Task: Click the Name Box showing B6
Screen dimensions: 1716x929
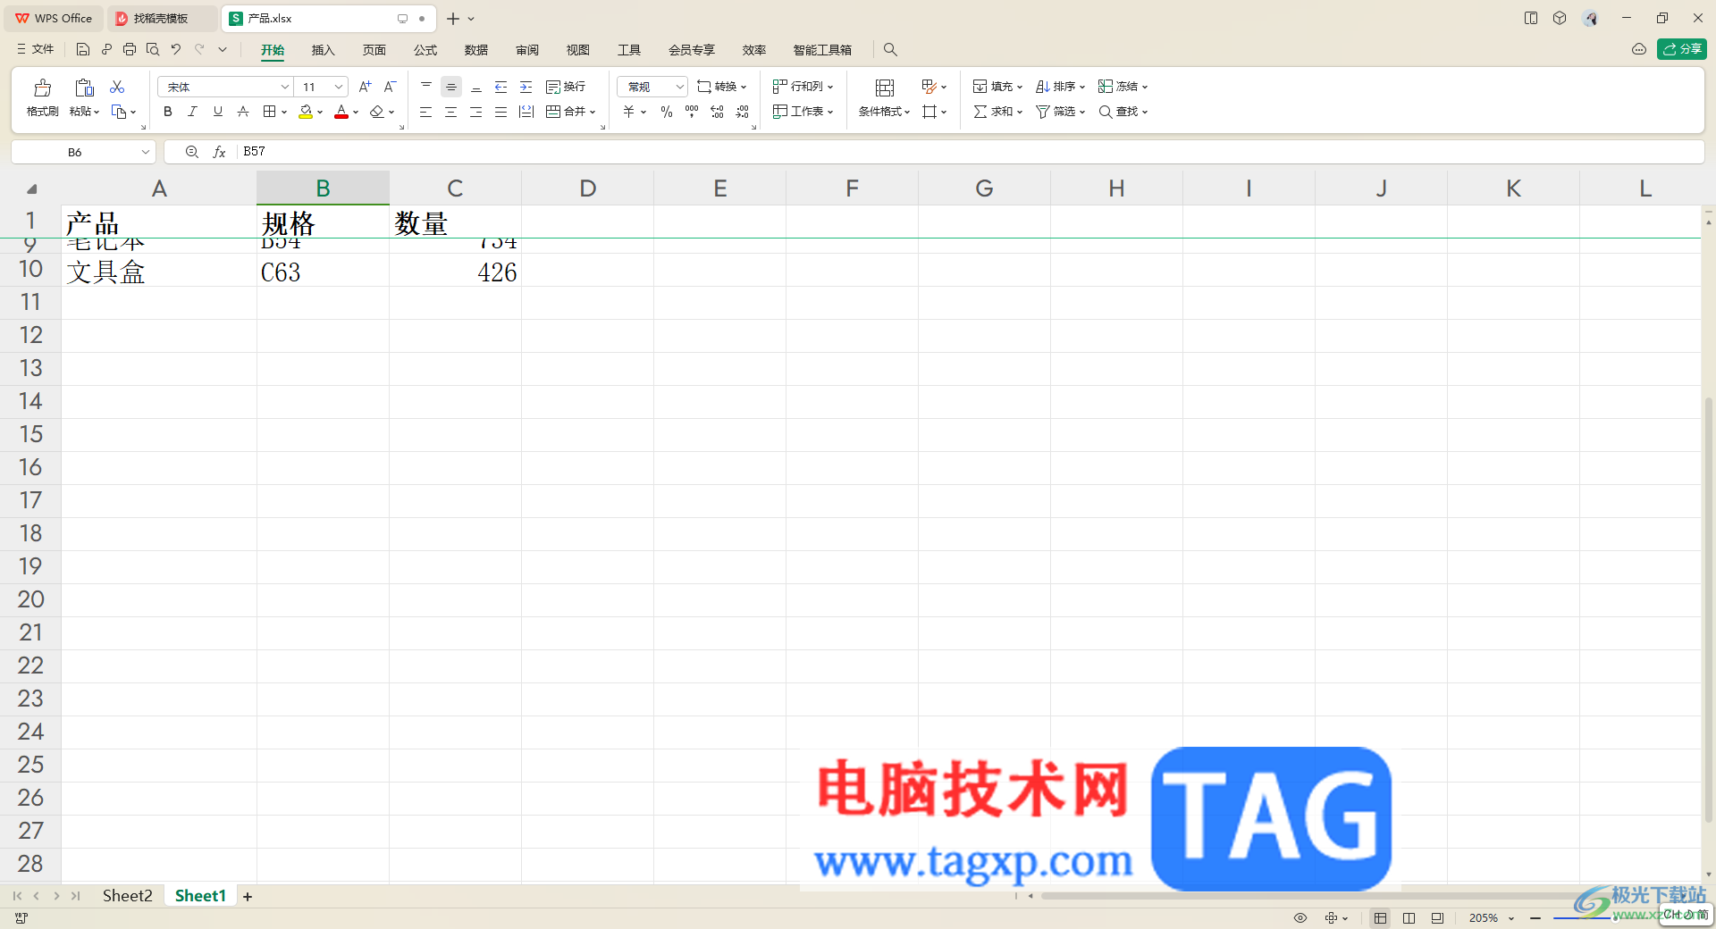Action: click(x=83, y=152)
